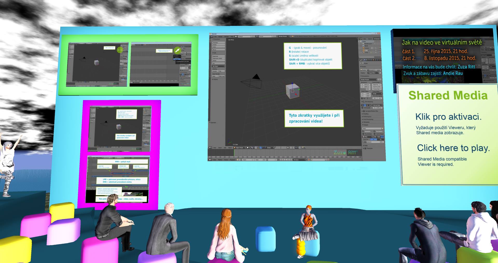Screen dimensions: 498x263
Task: Click the output path folder browse icon
Action: (382, 129)
